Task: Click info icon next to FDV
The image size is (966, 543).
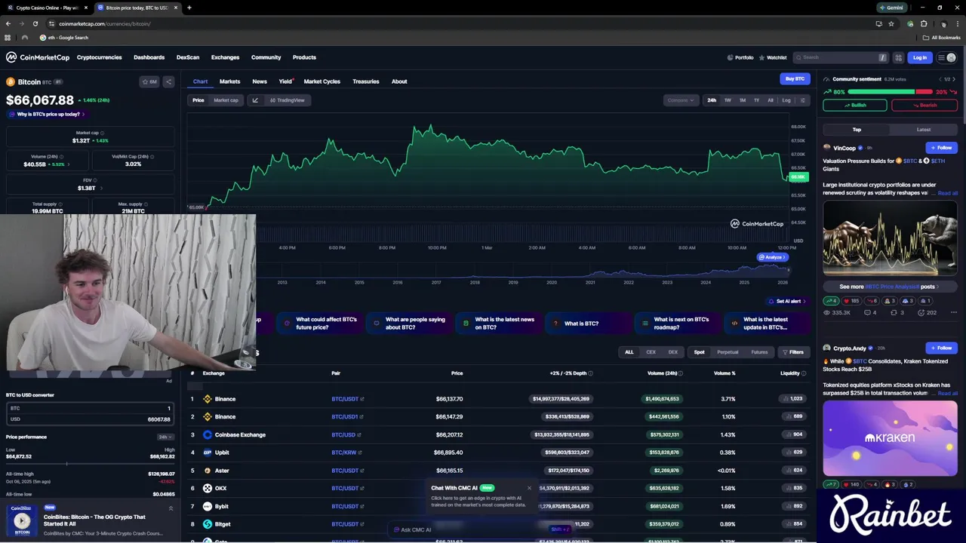Action: point(96,180)
